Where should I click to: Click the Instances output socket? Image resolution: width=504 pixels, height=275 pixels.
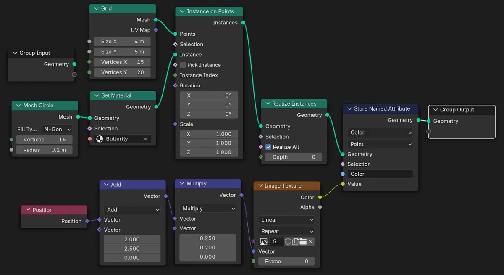tap(243, 23)
